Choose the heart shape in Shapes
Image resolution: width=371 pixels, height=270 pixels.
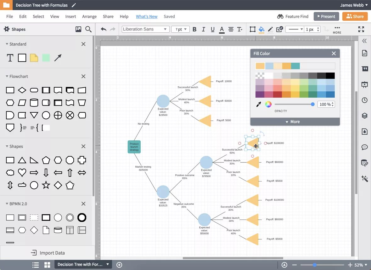click(x=22, y=173)
